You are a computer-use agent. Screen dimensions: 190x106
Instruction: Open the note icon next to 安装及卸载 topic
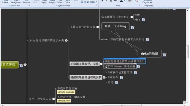pyautogui.click(x=21, y=65)
